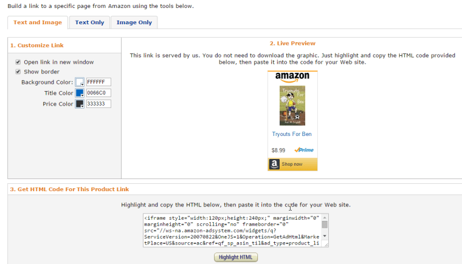
Task: Open the Title Color blue swatch picker
Action: pos(80,93)
